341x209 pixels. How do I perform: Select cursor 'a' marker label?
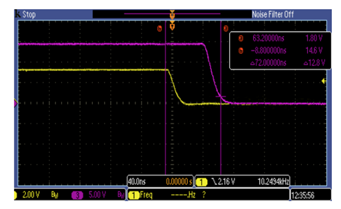pos(226,28)
